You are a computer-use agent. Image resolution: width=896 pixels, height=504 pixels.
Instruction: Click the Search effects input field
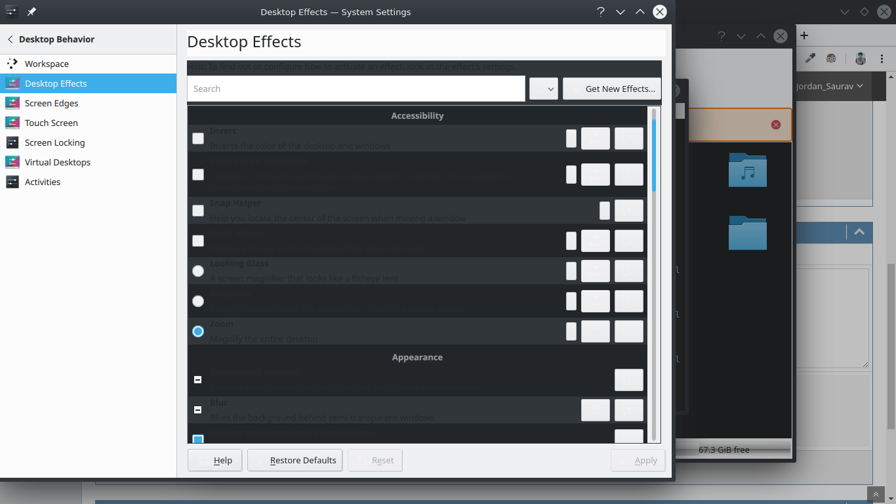356,89
